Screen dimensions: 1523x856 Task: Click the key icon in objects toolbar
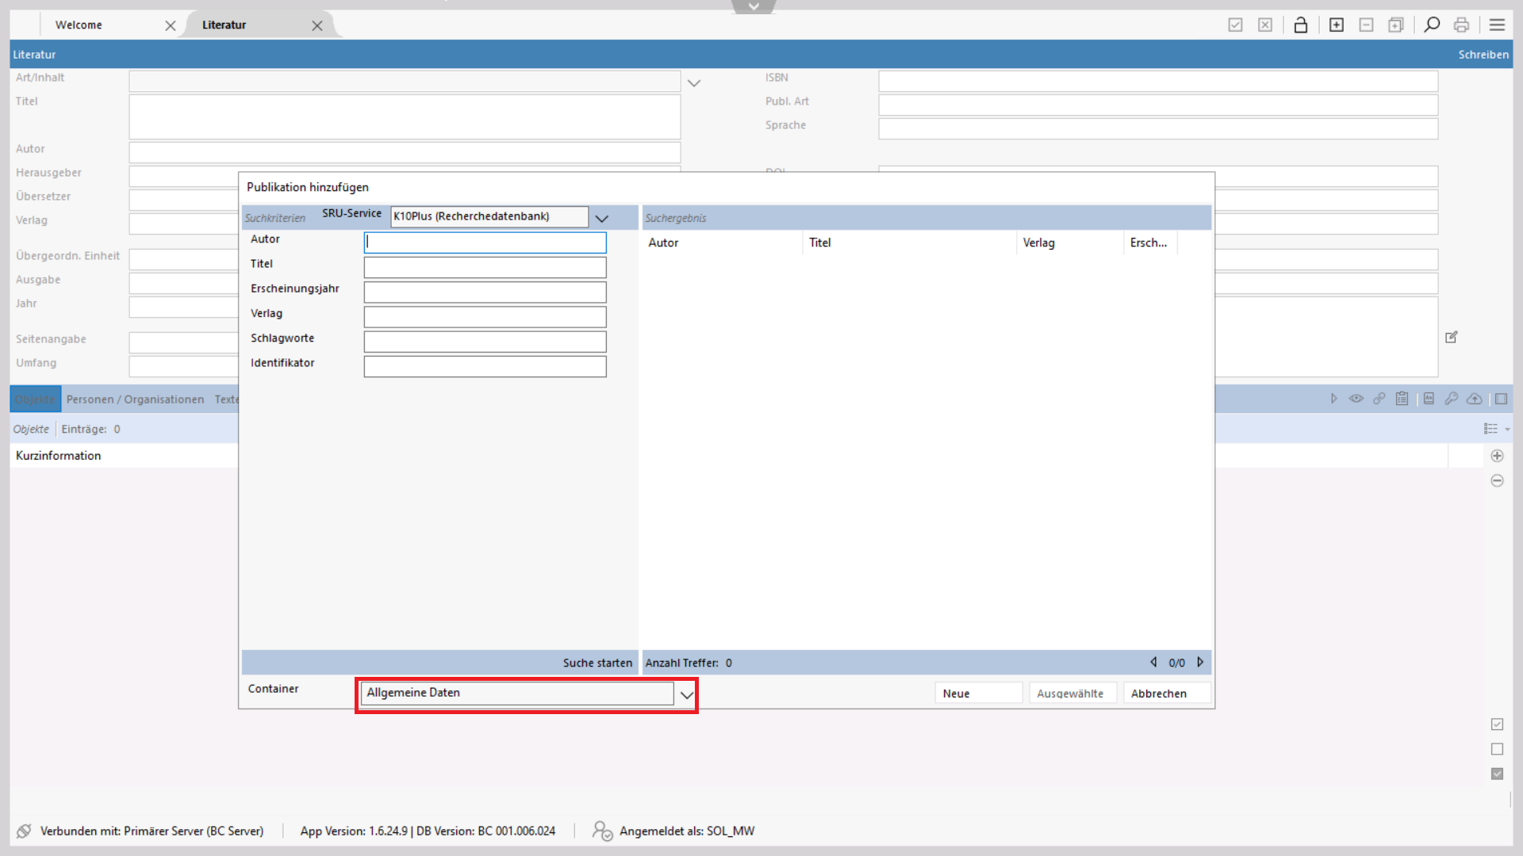point(1451,399)
